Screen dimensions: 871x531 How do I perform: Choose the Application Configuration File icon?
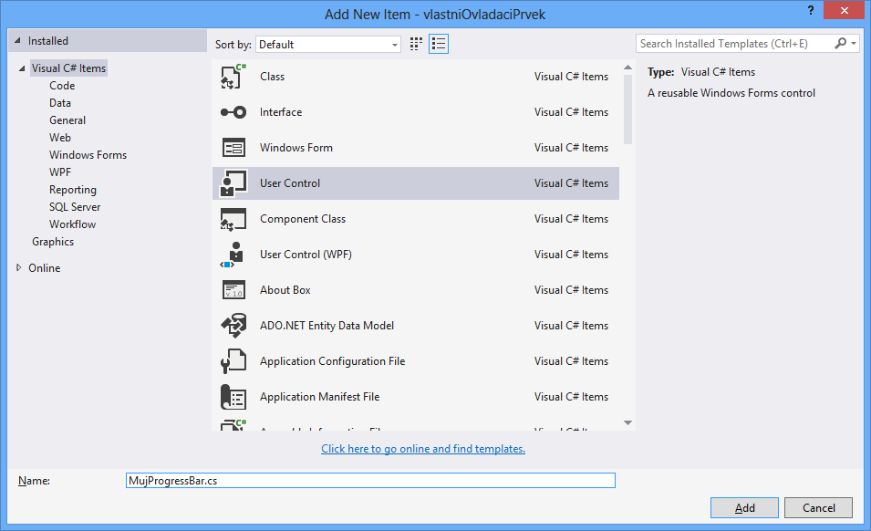(233, 360)
